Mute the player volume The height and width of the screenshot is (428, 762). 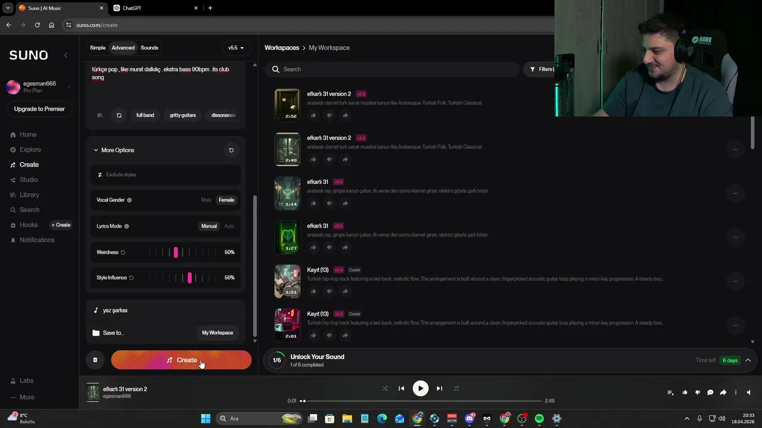(x=749, y=392)
